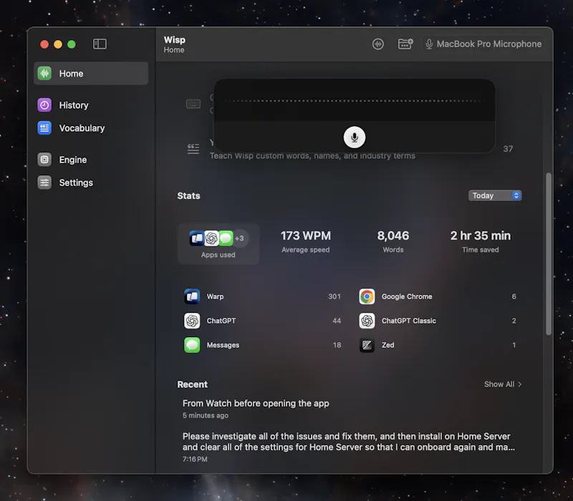The image size is (573, 501).
Task: Click the Warp app icon
Action: click(192, 296)
